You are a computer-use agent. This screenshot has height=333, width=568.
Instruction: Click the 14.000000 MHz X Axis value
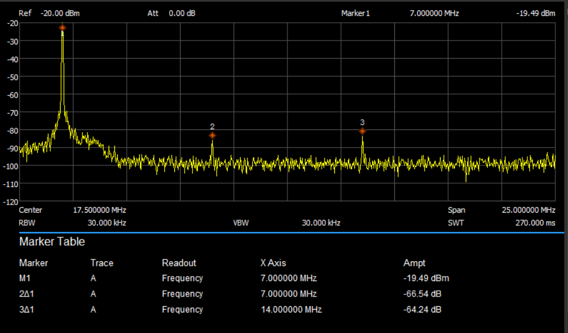(291, 310)
